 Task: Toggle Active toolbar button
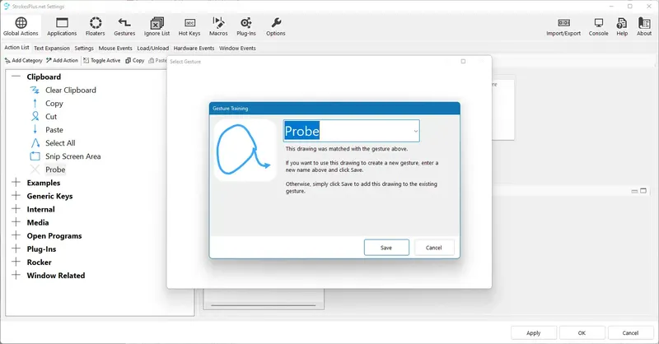(101, 60)
